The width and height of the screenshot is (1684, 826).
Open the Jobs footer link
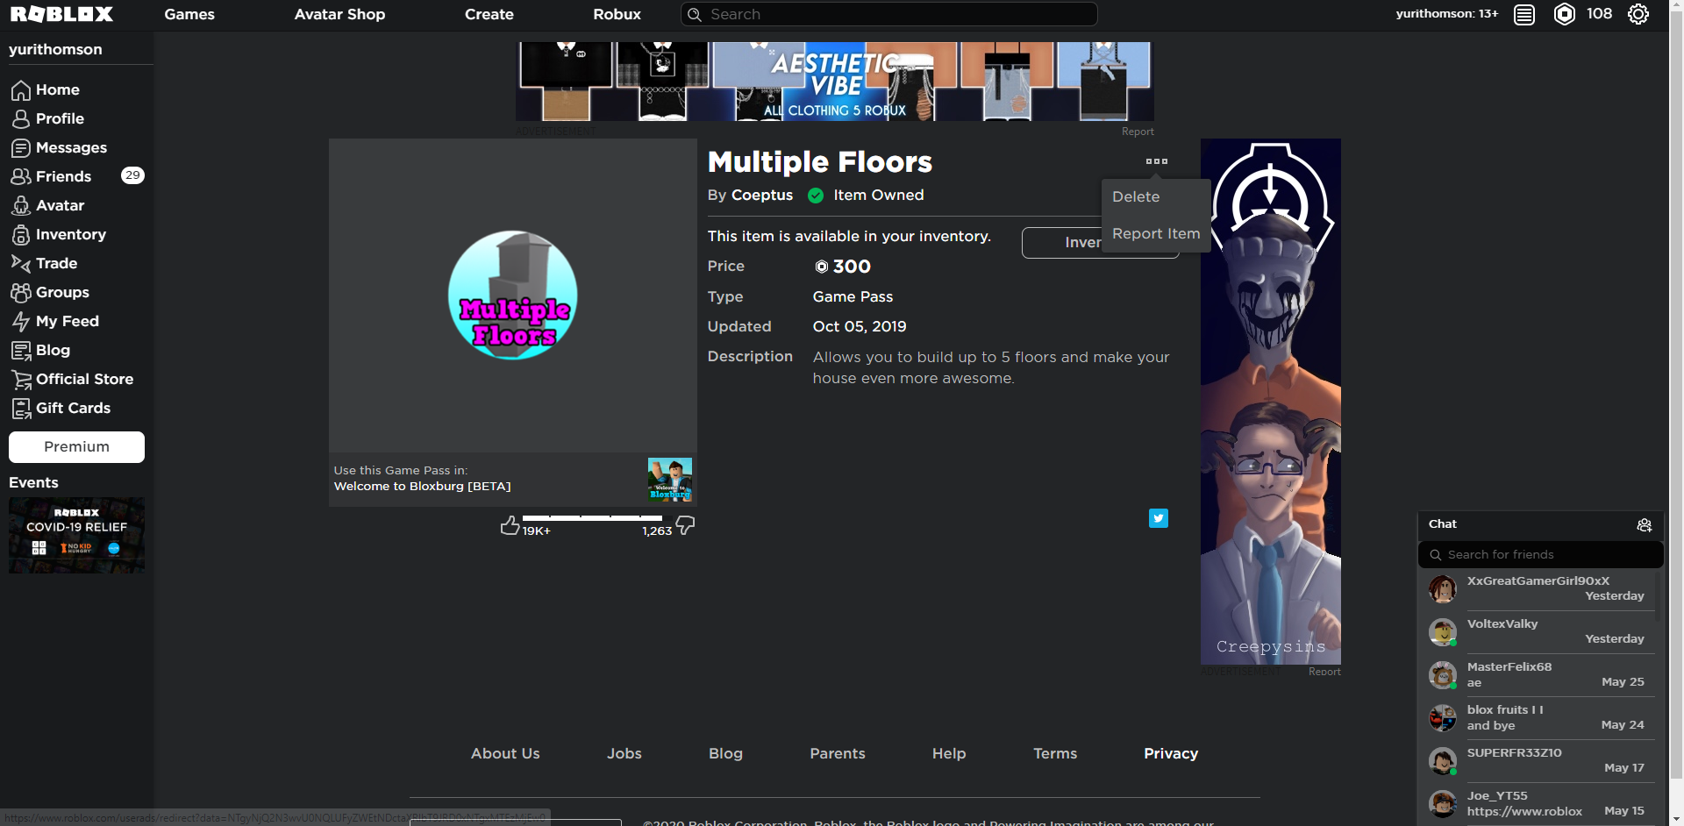click(x=624, y=754)
